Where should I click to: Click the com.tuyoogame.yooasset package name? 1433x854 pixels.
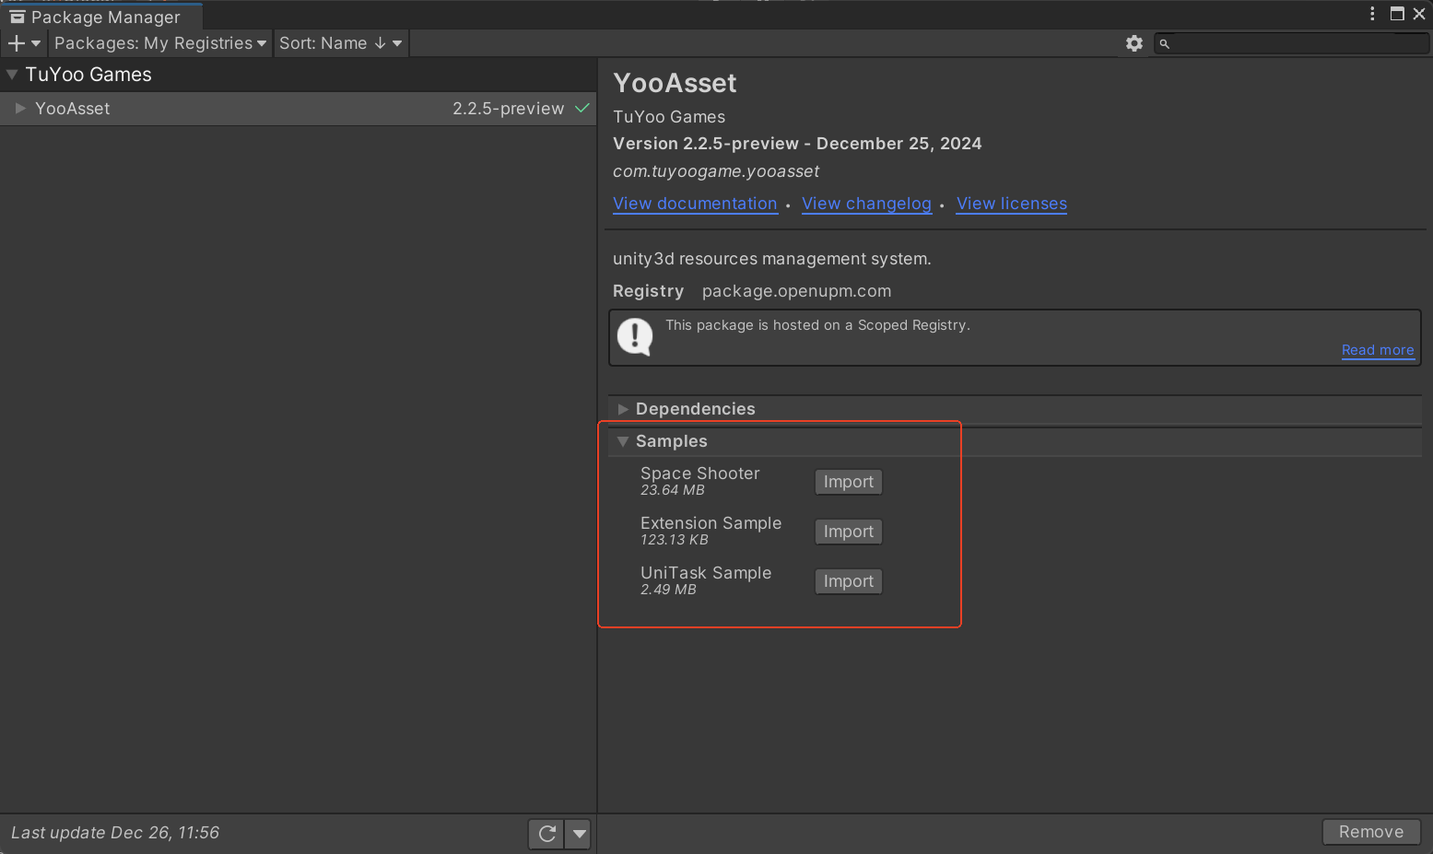(716, 171)
